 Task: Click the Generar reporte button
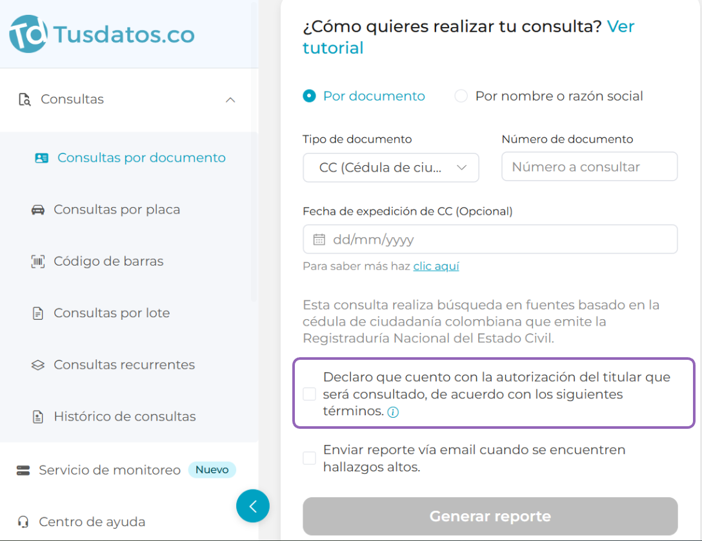490,516
